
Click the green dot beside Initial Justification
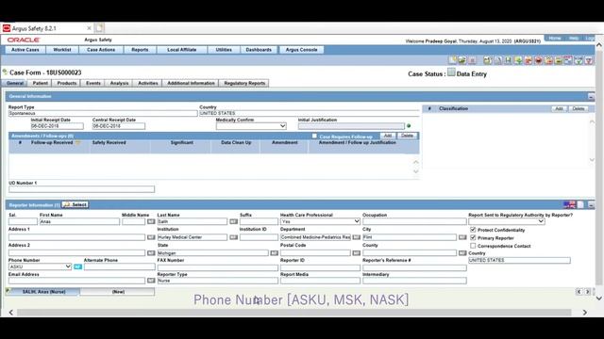tap(409, 125)
